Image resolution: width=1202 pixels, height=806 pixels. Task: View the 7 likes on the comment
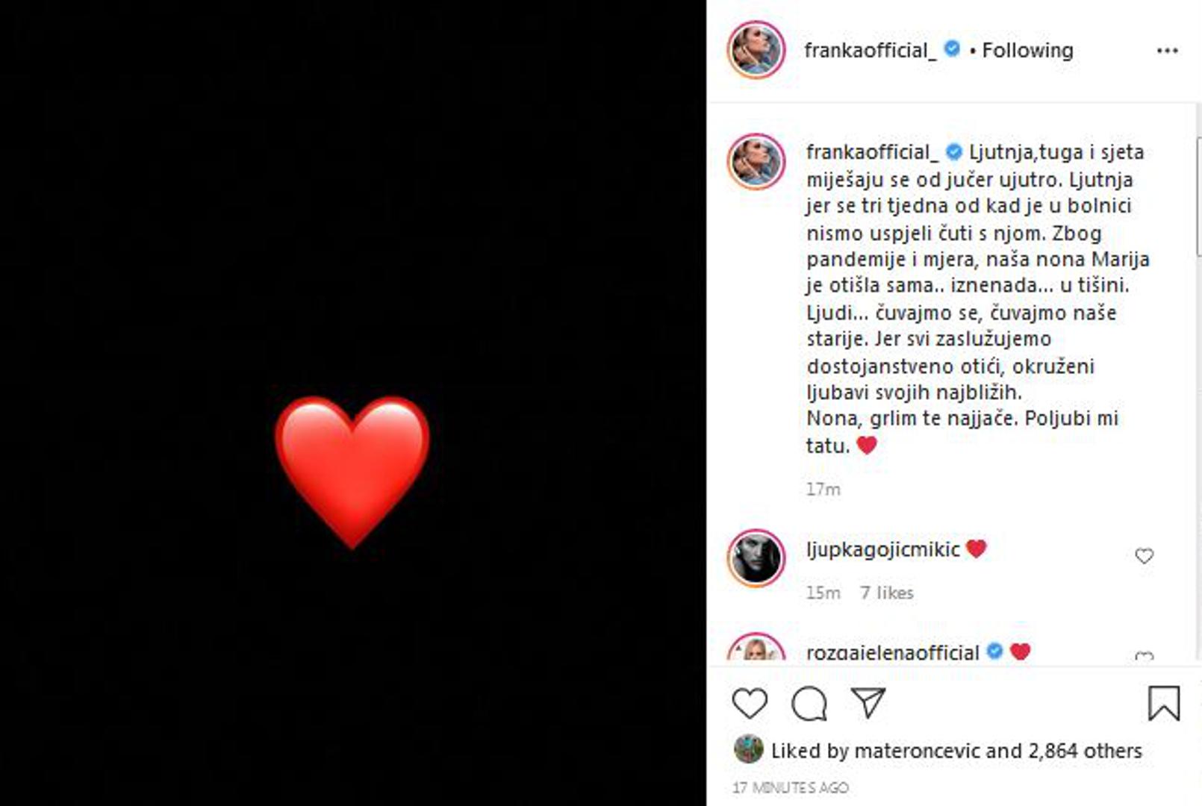point(887,593)
